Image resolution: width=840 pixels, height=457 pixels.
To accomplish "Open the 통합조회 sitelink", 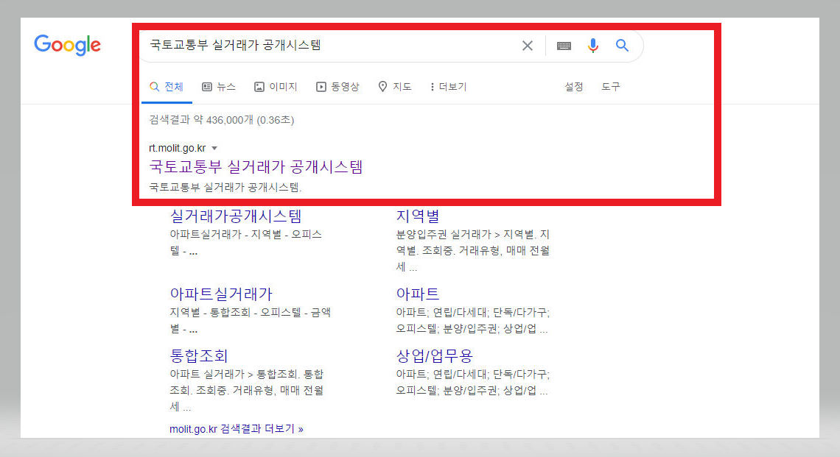I will [x=199, y=356].
